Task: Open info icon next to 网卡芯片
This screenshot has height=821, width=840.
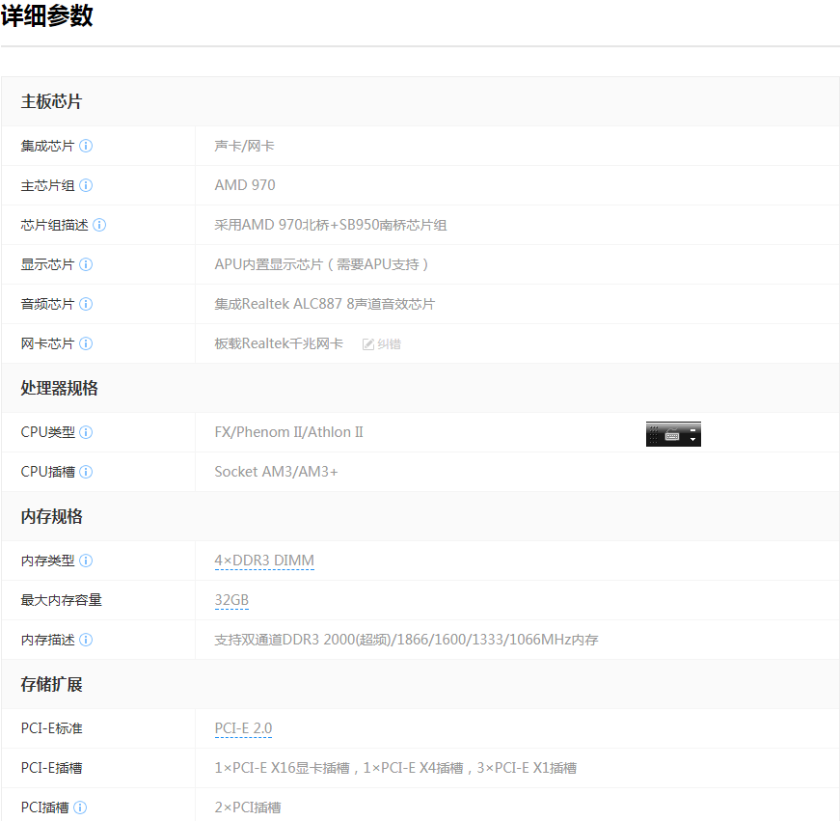Action: (86, 343)
